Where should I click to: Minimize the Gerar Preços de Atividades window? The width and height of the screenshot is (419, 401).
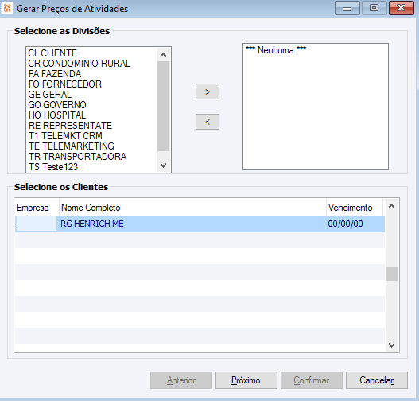347,8
